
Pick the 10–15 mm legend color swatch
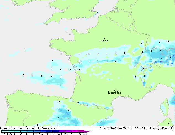point(36,131)
